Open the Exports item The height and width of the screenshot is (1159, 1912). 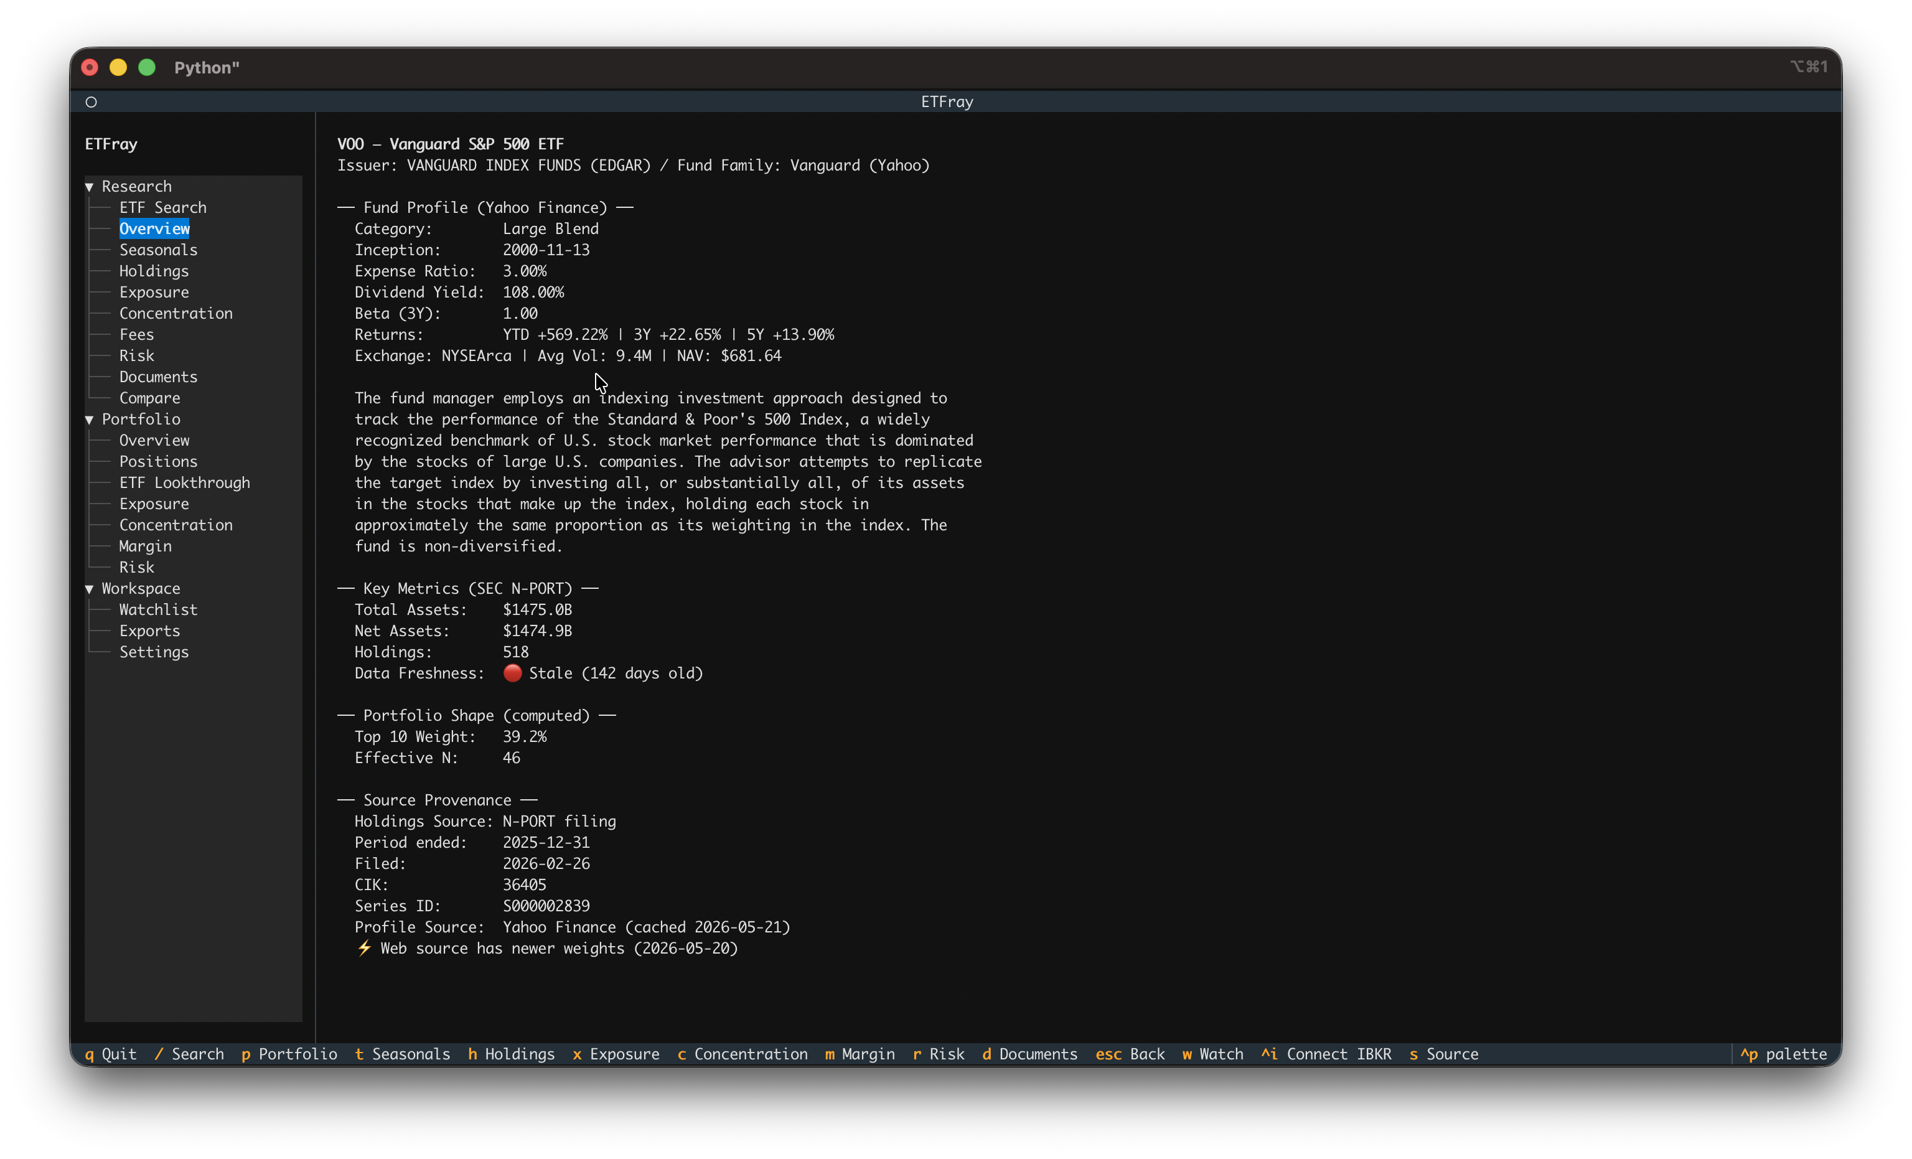pos(150,631)
